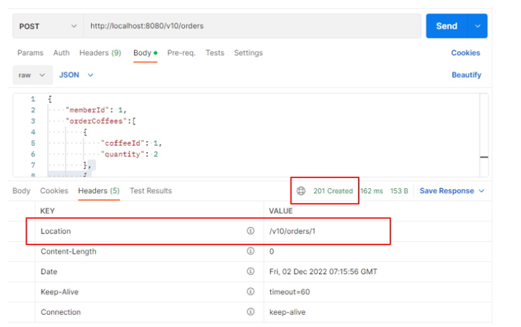Open the Pre-req. tab
The image size is (521, 327).
(x=181, y=53)
